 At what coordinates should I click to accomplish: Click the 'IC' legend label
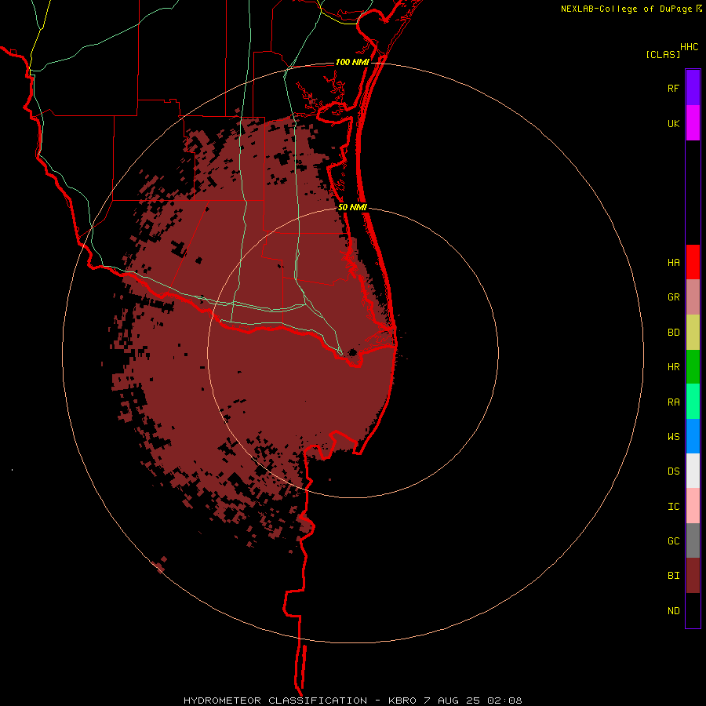click(673, 507)
